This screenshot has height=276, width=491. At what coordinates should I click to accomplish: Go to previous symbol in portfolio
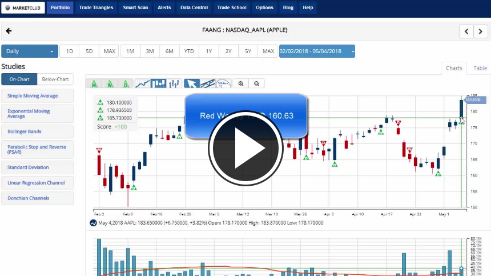466,31
